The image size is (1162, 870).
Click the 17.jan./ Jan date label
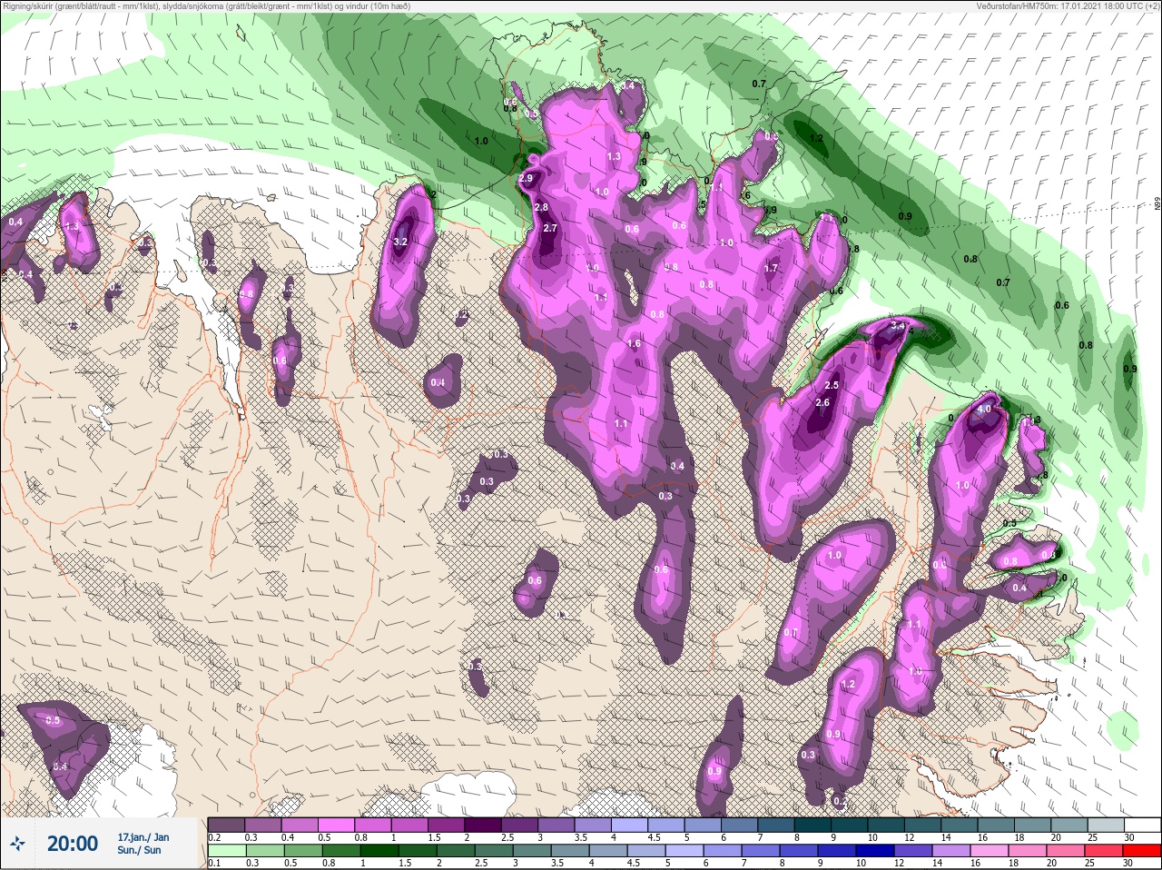coord(143,836)
